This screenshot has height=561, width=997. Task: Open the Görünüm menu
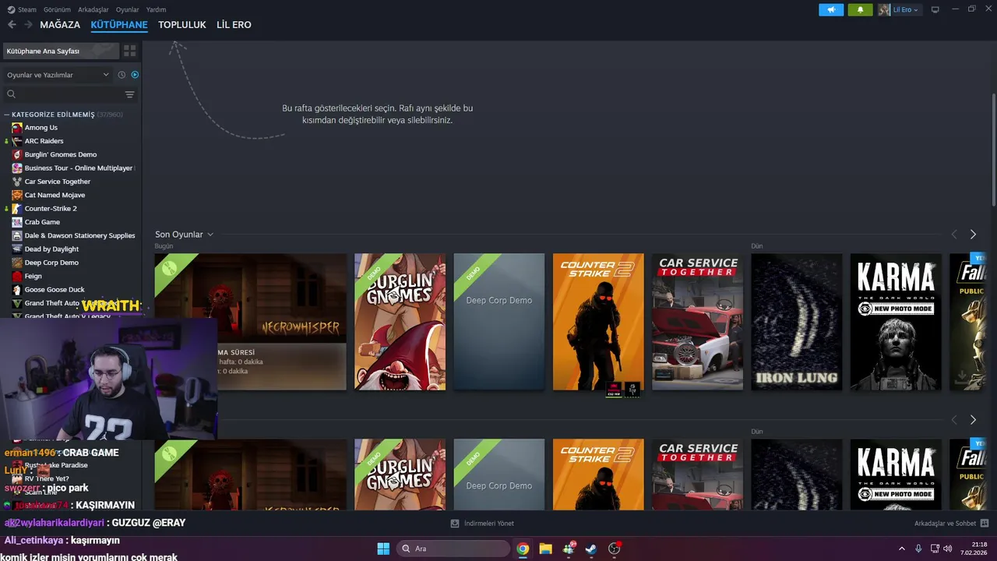click(x=57, y=9)
